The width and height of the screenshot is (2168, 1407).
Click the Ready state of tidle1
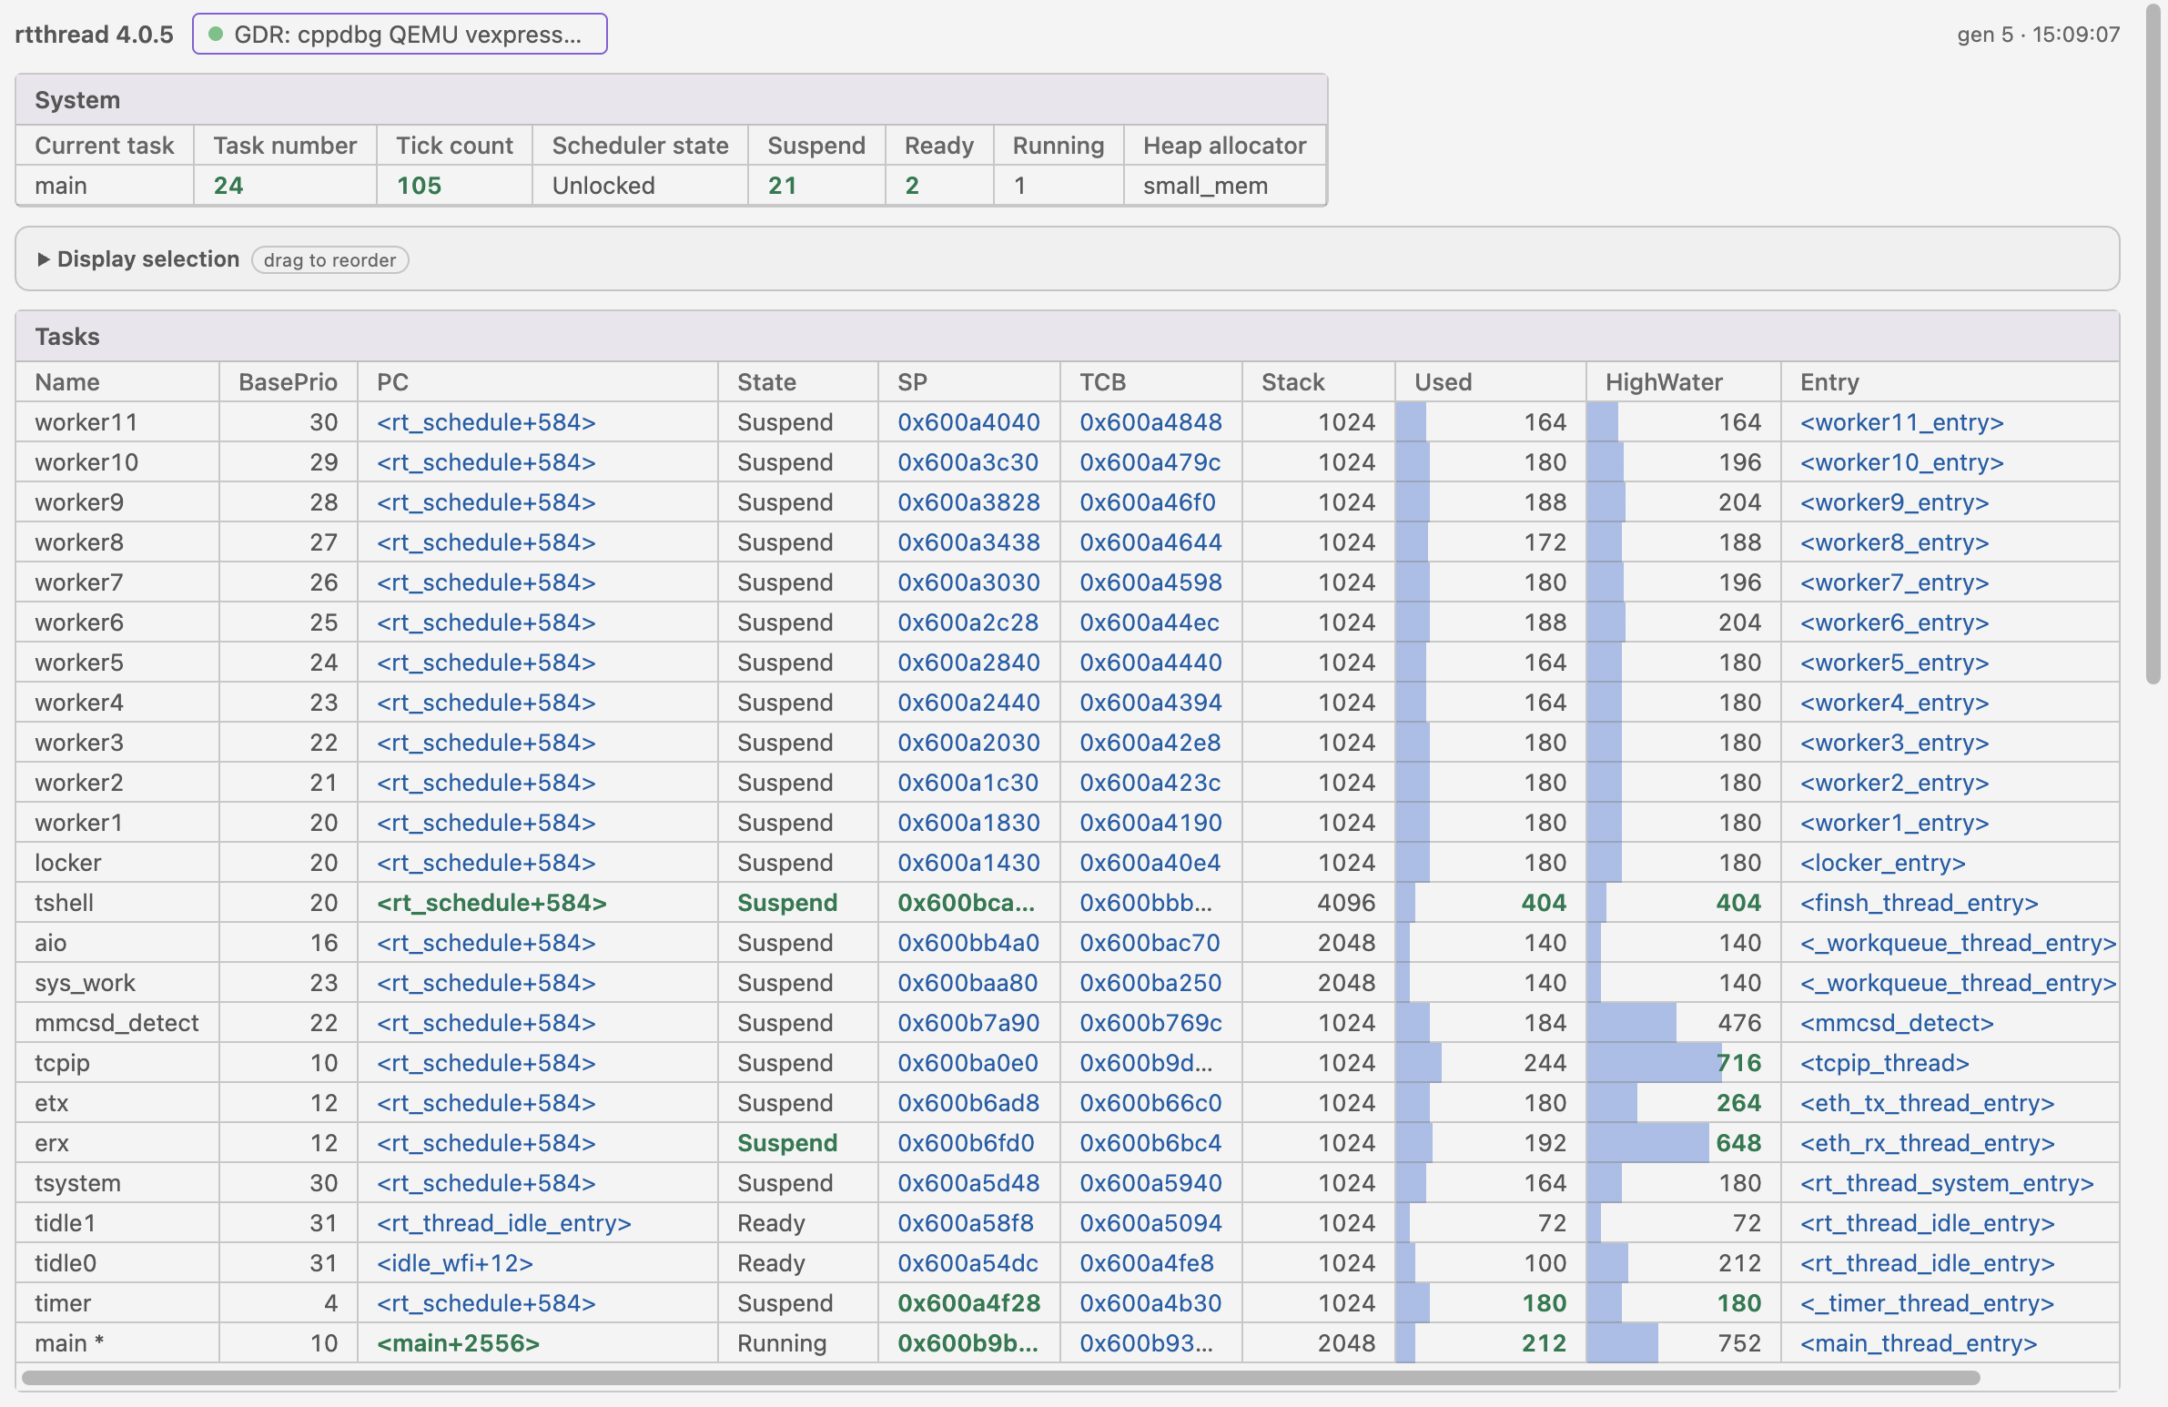point(771,1224)
